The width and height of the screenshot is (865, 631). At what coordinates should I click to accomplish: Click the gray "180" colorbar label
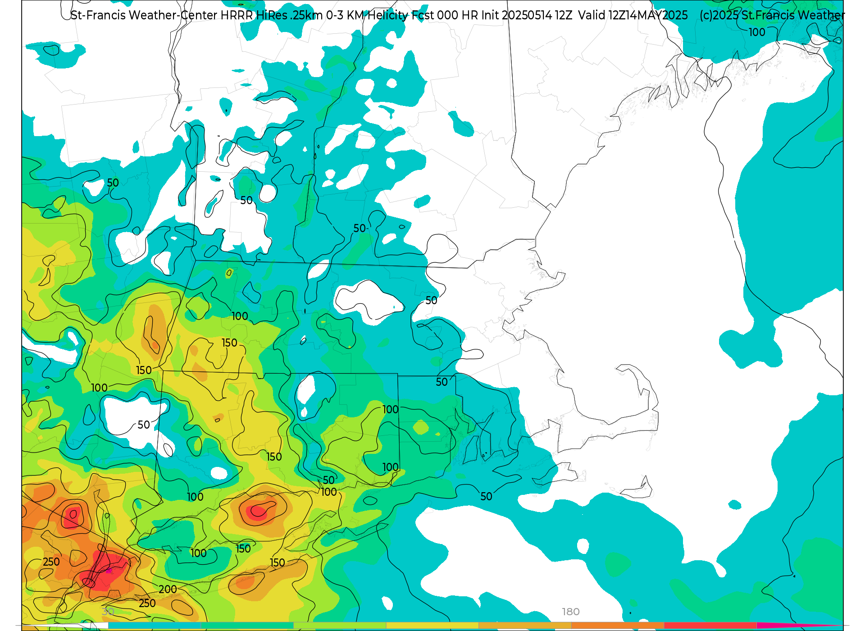point(570,612)
